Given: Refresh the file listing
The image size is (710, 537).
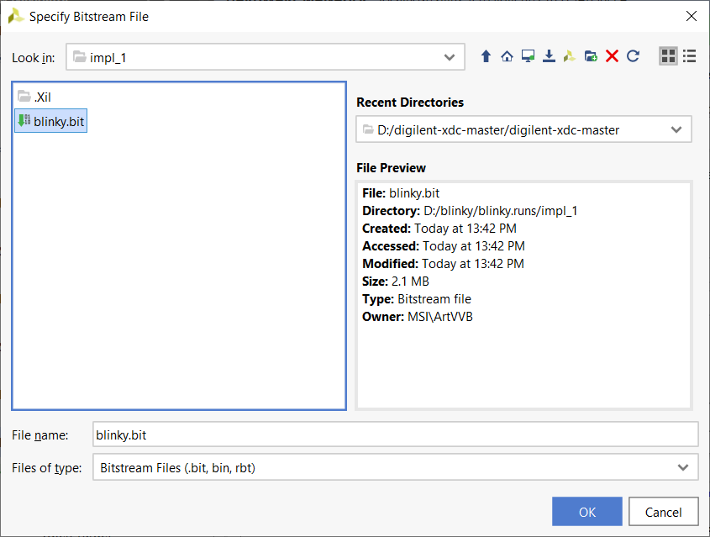Looking at the screenshot, I should [633, 56].
